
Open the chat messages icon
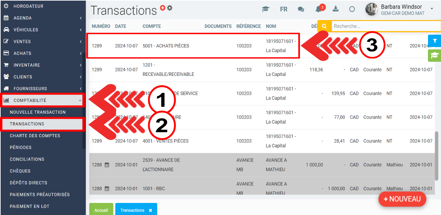301,9
